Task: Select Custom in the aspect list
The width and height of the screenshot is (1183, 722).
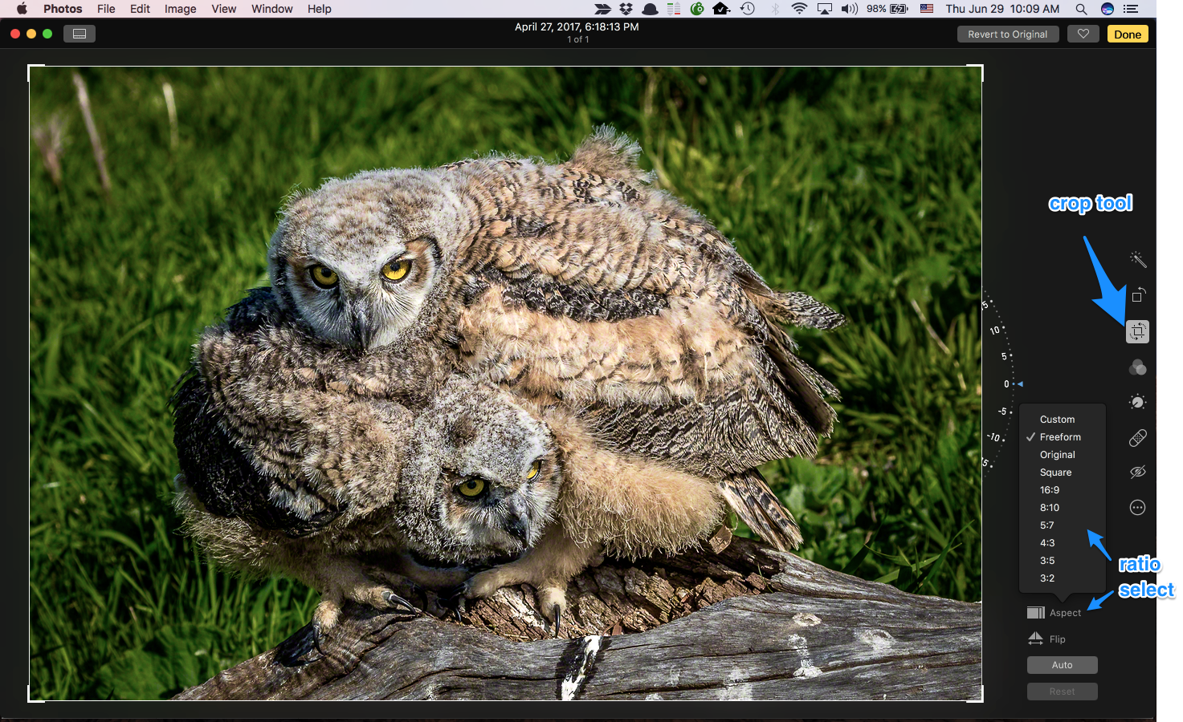Action: 1056,419
